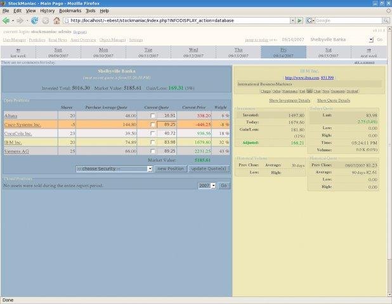The height and width of the screenshot is (304, 392).
Task: Click the update Quote(s) button
Action: pyautogui.click(x=209, y=168)
